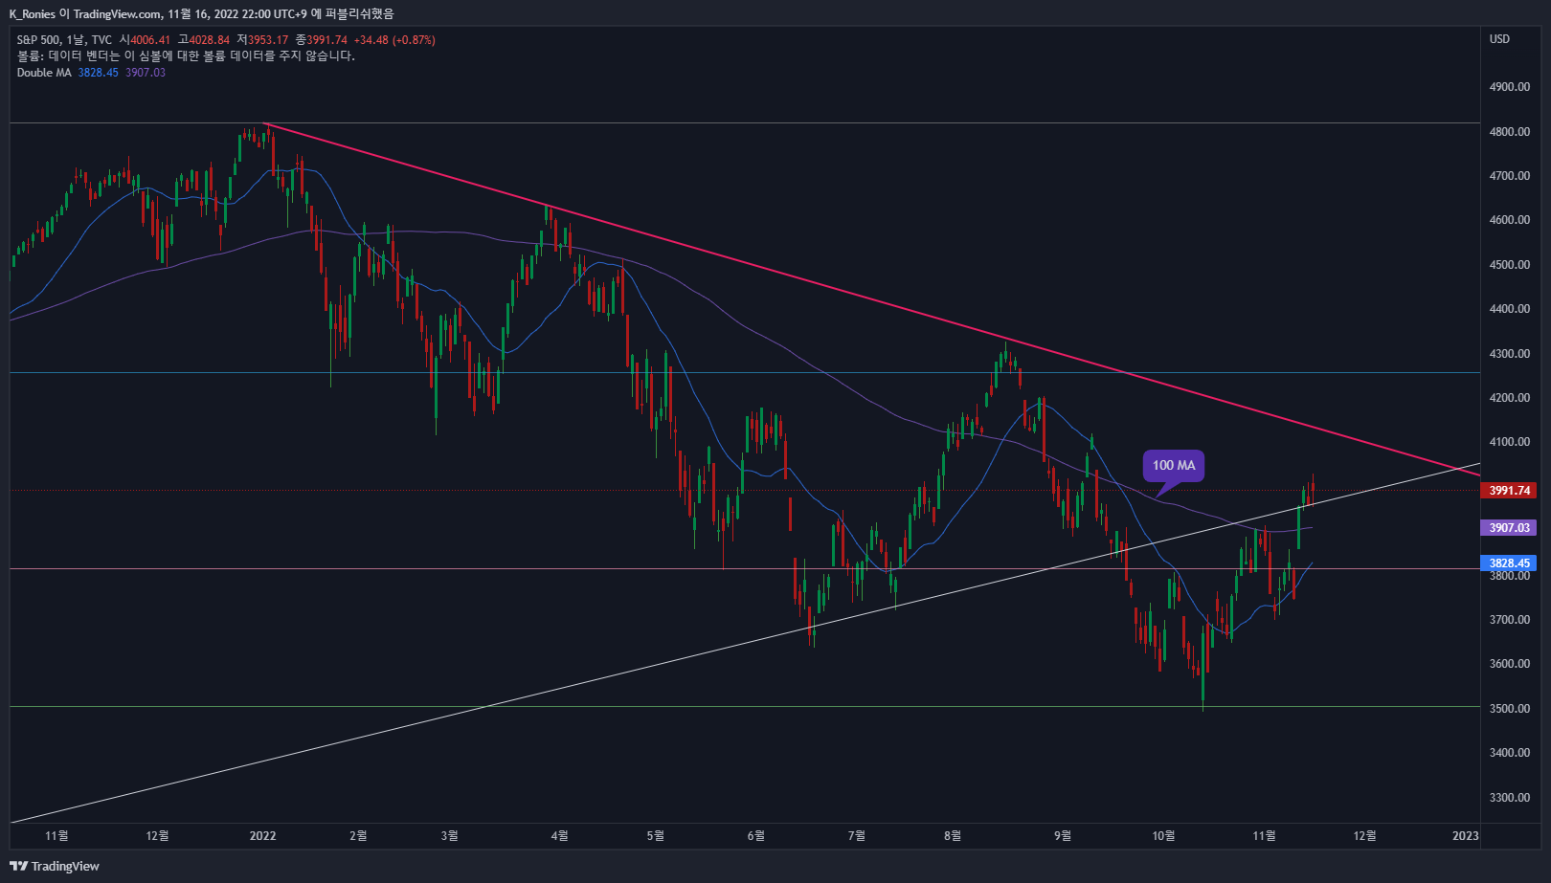Click the 3300.00 price axis value
The height and width of the screenshot is (883, 1551).
coord(1510,798)
